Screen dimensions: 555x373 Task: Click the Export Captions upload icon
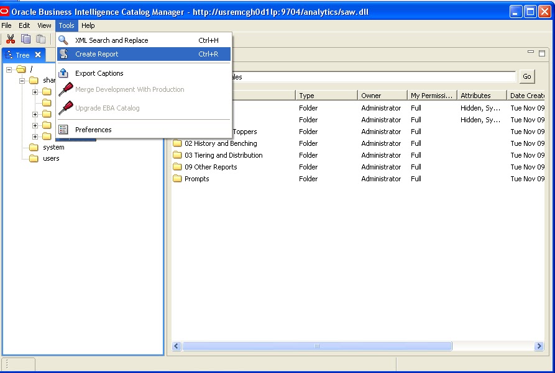(x=63, y=73)
